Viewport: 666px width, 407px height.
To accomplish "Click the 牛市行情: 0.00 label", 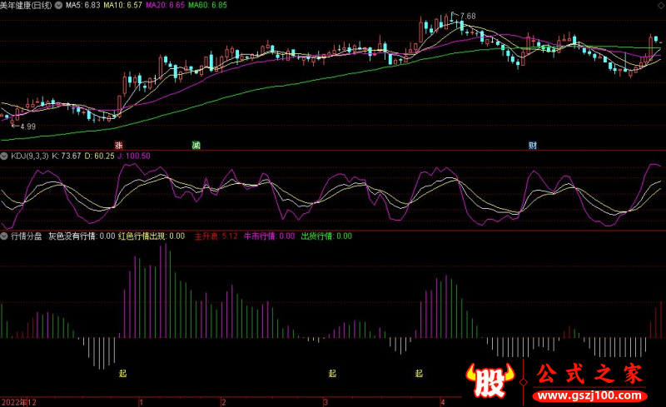I will click(269, 236).
